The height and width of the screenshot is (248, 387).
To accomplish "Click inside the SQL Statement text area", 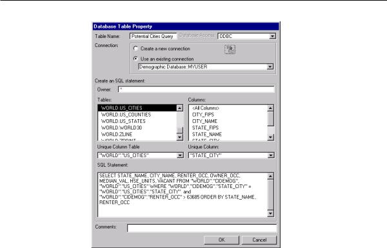I will click(x=183, y=195).
